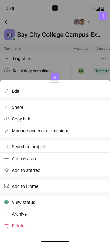This screenshot has width=110, height=245.
Task: Open the project overflow menu dots
Action: [103, 22]
